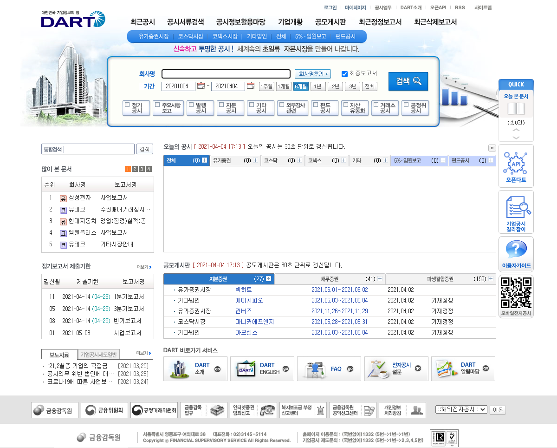Viewport: 557px width, 448px height.
Task: Switch to the 기업공시제도일반 tab
Action: pos(99,355)
